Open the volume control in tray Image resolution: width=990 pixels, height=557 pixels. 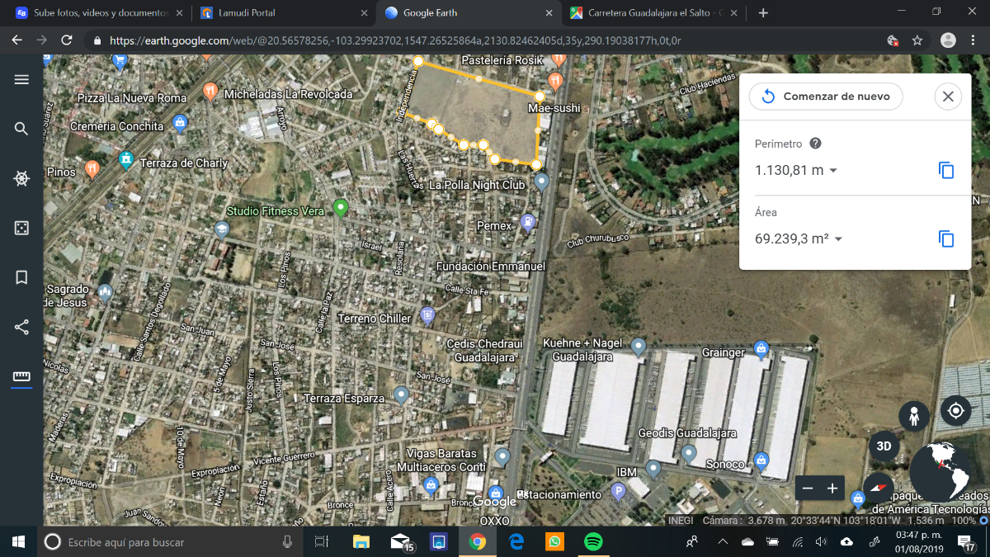(x=821, y=541)
